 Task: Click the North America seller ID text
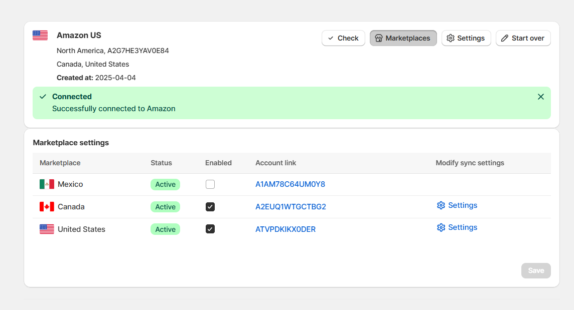click(x=113, y=51)
